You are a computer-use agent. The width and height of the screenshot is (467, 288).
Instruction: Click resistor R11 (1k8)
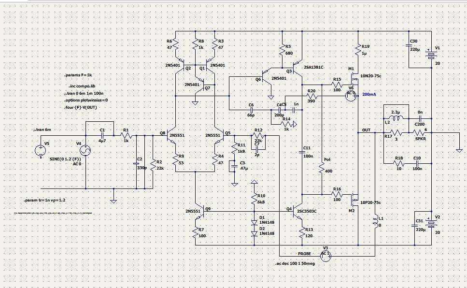coord(234,148)
